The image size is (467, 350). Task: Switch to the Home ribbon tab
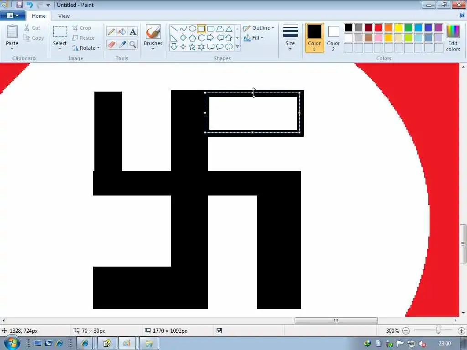(x=39, y=16)
